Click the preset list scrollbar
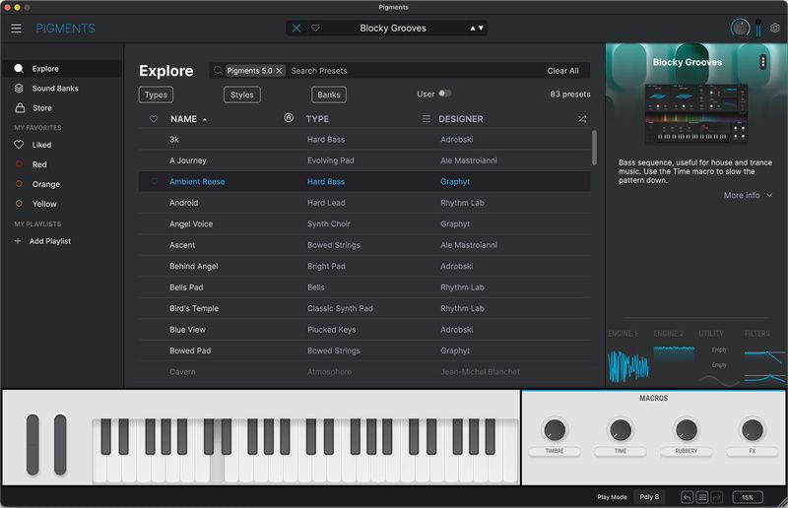The width and height of the screenshot is (788, 508). point(594,148)
